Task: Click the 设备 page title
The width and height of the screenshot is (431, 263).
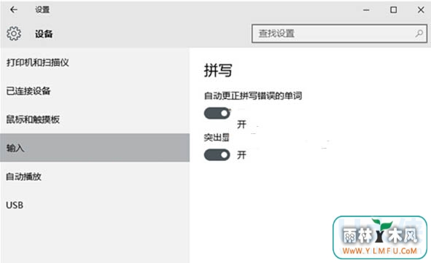Action: click(44, 34)
